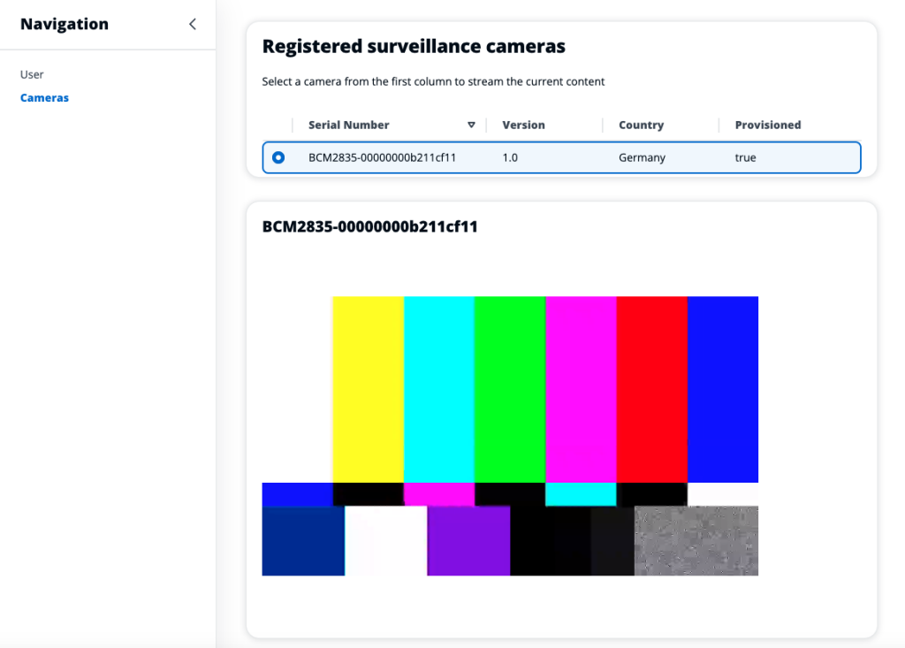Click the magenta color bar in the stream
The width and height of the screenshot is (905, 648).
581,389
